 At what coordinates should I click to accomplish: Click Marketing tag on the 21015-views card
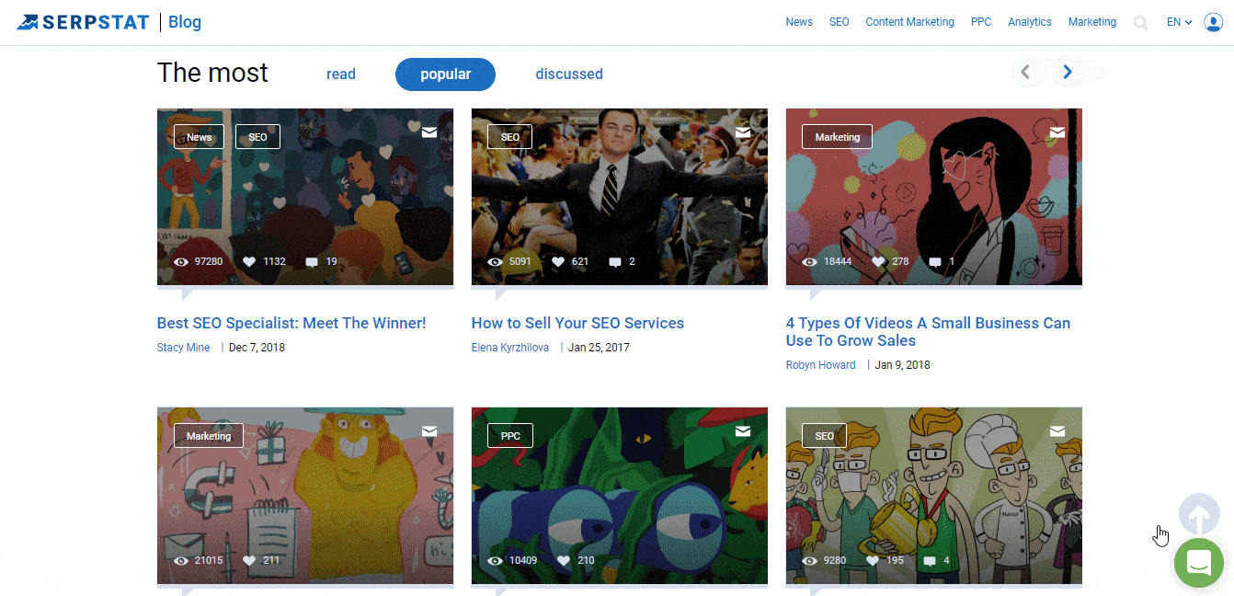coord(209,436)
